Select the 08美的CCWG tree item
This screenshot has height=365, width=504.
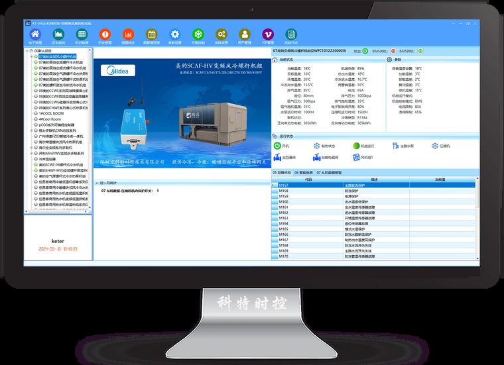tap(63, 102)
